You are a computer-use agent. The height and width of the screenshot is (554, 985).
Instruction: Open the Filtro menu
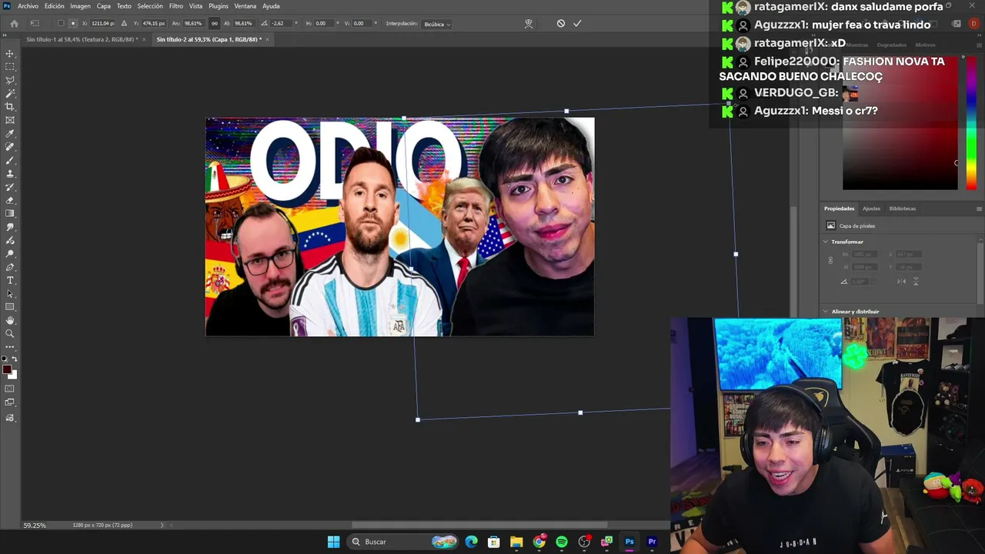tap(176, 6)
